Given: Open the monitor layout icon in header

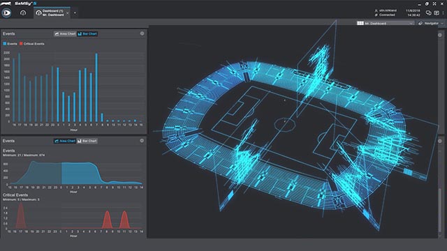Looking at the screenshot, I should click(x=437, y=13).
